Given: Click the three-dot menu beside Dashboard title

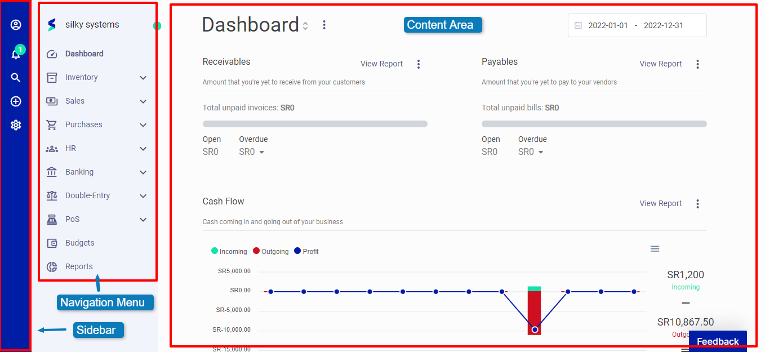Looking at the screenshot, I should tap(324, 25).
